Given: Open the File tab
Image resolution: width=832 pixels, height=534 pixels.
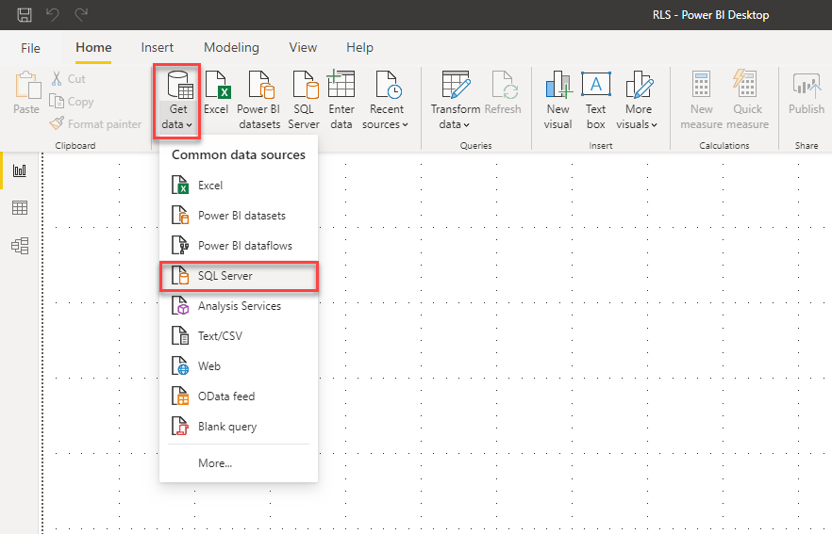Looking at the screenshot, I should click(30, 47).
